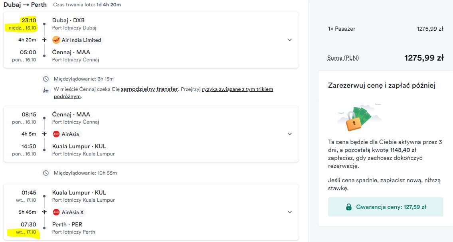Expand the AirAsia X Kuala Lumpur to Perth details
Image resolution: width=453 pixels, height=242 pixels.
tap(289, 212)
